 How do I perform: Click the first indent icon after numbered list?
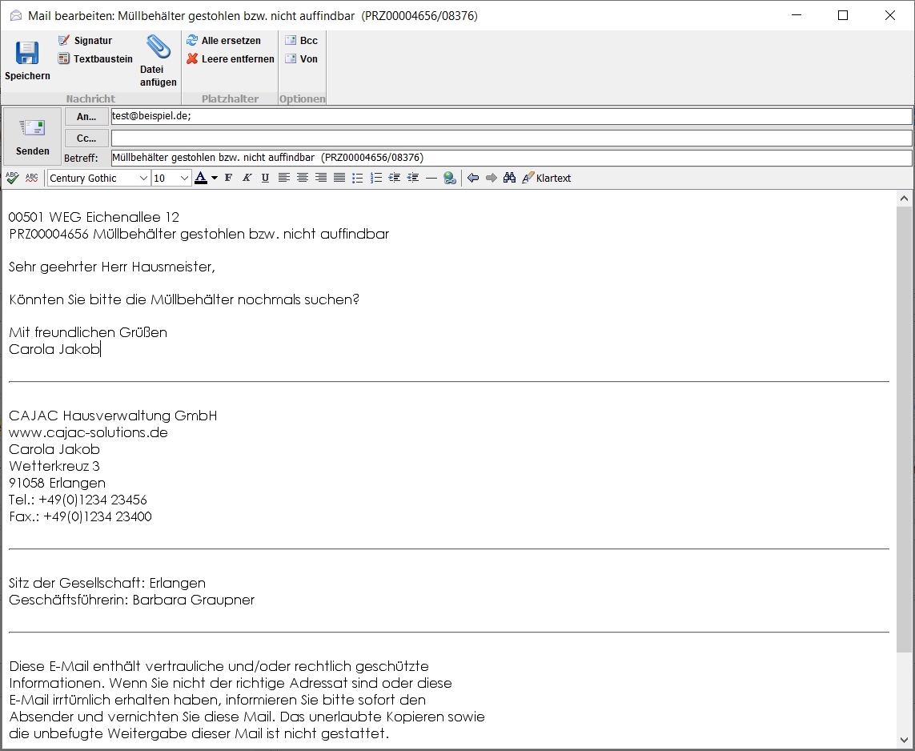[x=395, y=178]
